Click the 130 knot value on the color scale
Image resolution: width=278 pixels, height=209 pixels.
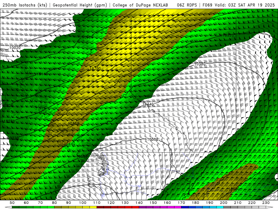pyautogui.click(x=125, y=203)
